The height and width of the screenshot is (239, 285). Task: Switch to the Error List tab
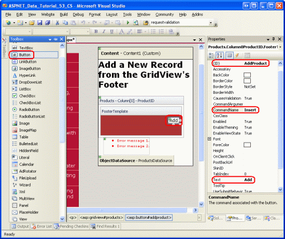coord(41,227)
